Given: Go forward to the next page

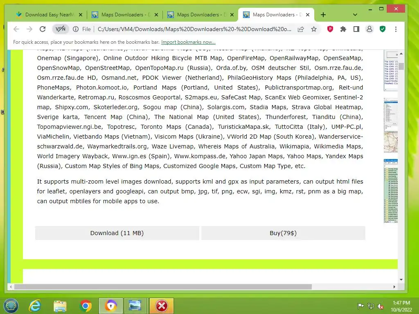Looking at the screenshot, I should coord(29,29).
